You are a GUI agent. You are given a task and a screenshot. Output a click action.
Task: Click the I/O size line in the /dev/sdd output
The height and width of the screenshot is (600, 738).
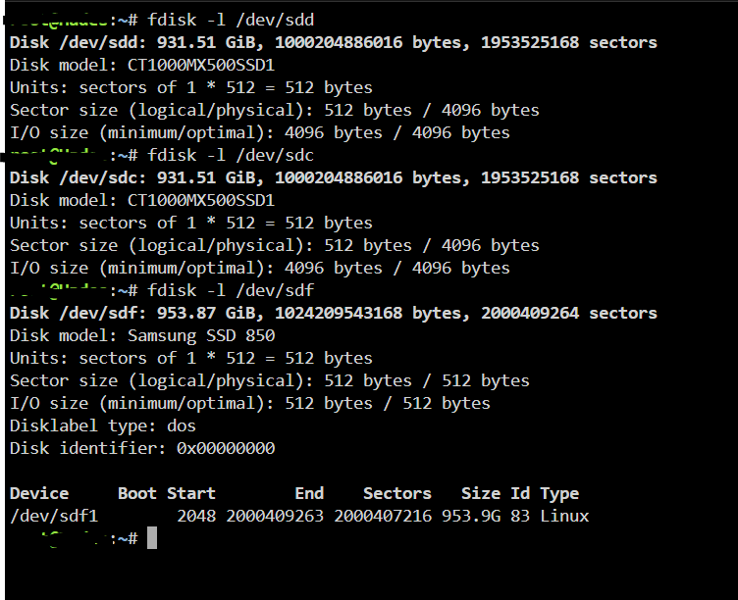coord(260,132)
